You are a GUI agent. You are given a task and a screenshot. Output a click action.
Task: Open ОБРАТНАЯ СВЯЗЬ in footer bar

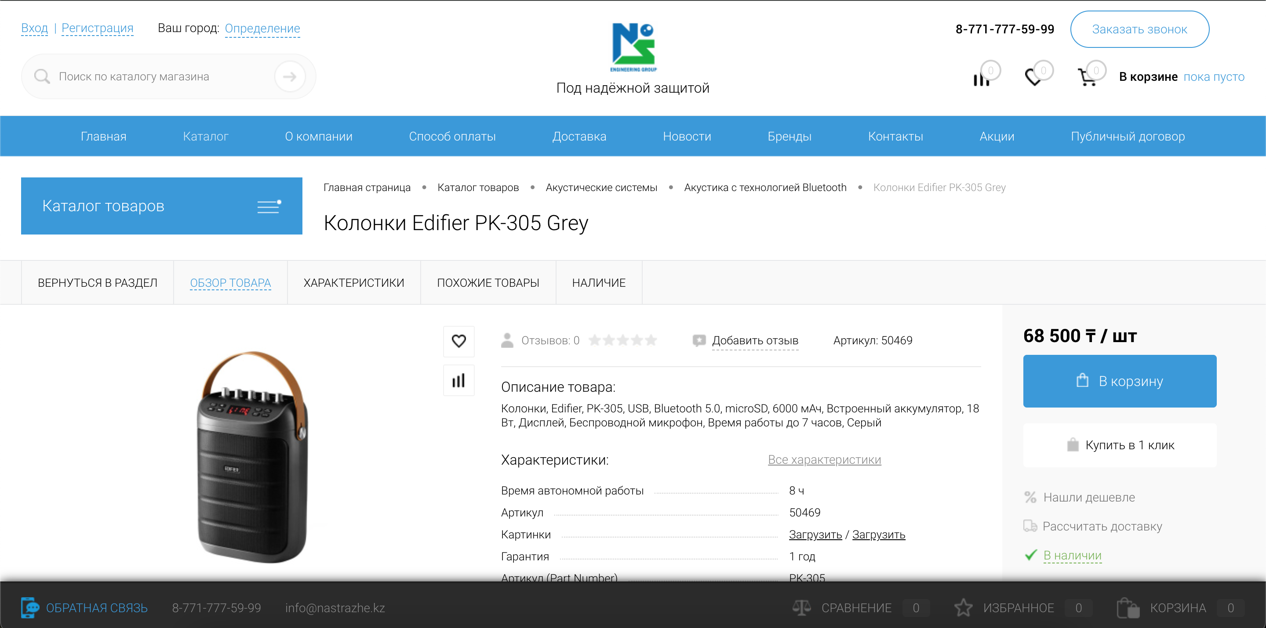(x=97, y=608)
